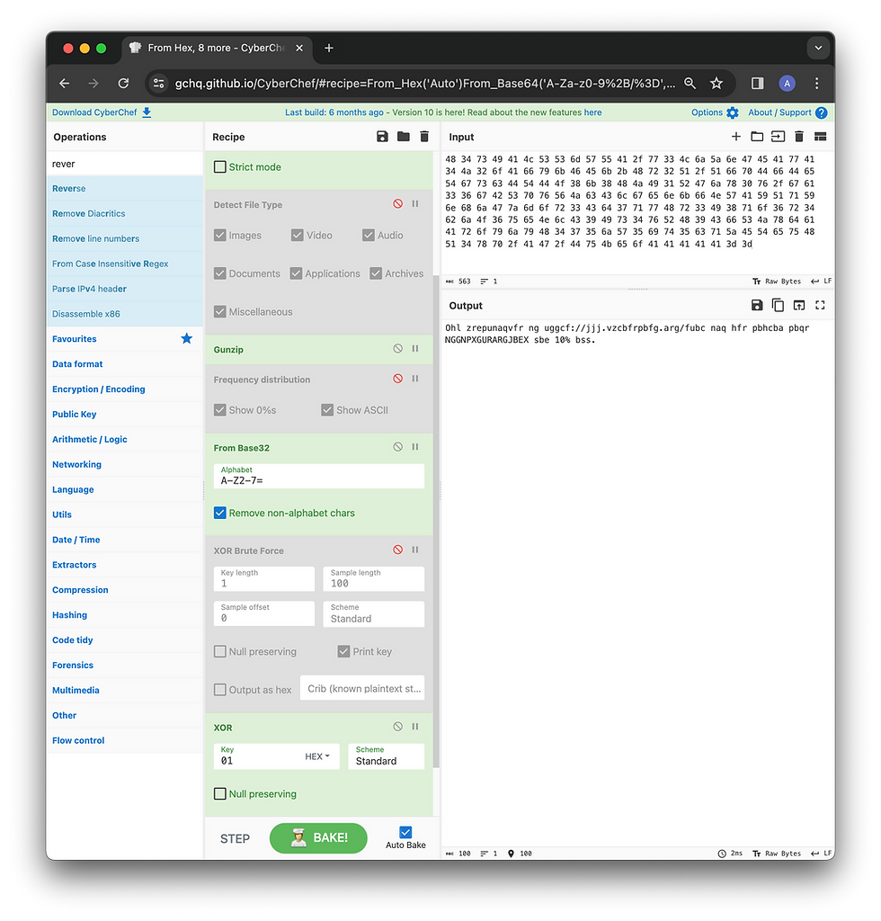Expand the Encryption / Encoding category
The height and width of the screenshot is (921, 881).
pyautogui.click(x=124, y=389)
